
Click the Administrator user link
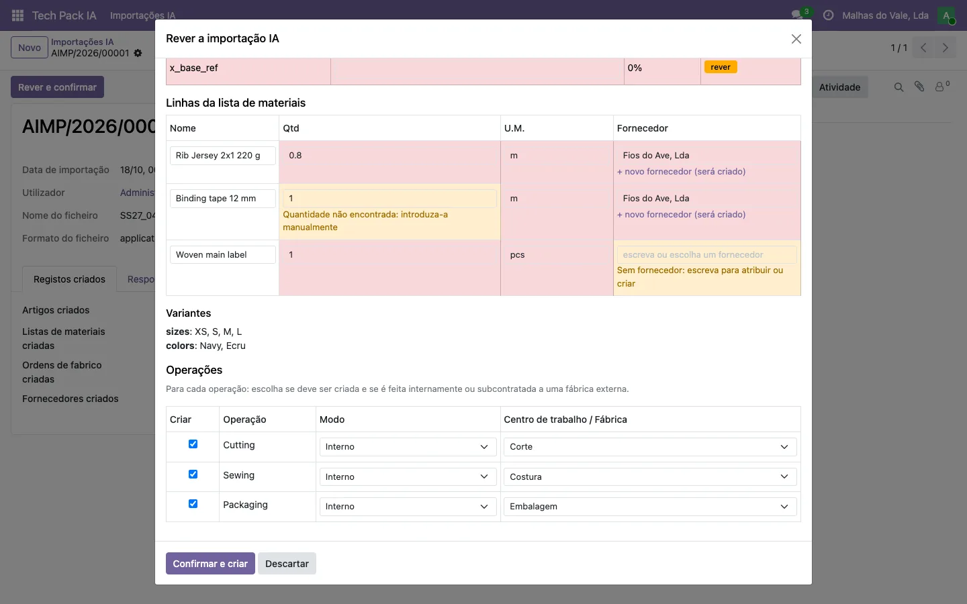pos(137,193)
